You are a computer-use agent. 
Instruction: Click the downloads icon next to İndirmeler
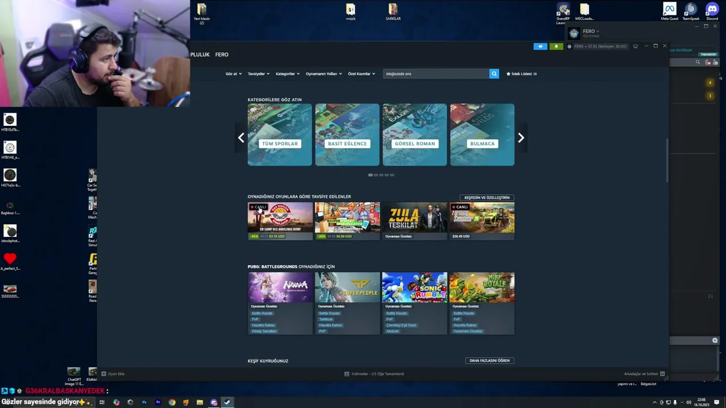[347, 374]
